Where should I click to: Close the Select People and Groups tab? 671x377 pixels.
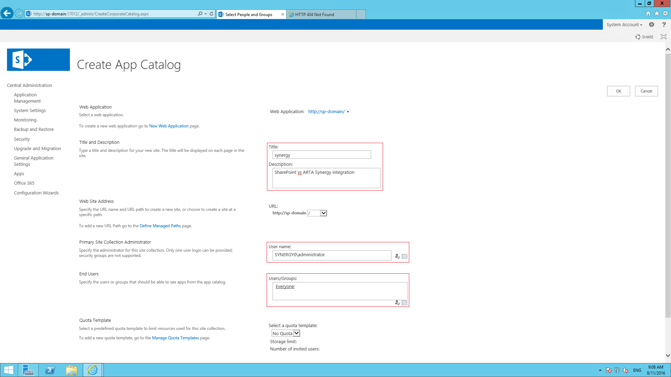tap(282, 14)
